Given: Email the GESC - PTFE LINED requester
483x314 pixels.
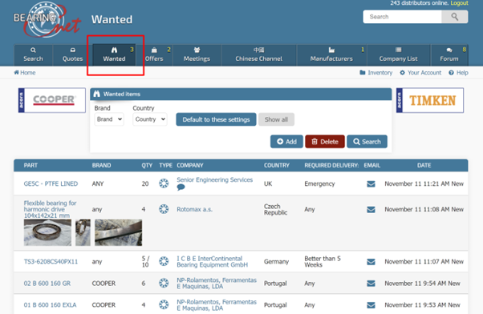Looking at the screenshot, I should point(371,184).
